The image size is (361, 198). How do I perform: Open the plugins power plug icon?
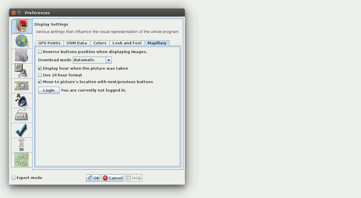(x=22, y=71)
